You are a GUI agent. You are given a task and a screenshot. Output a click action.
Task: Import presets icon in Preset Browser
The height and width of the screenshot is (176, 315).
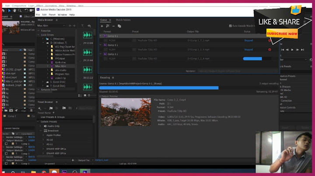(64, 108)
